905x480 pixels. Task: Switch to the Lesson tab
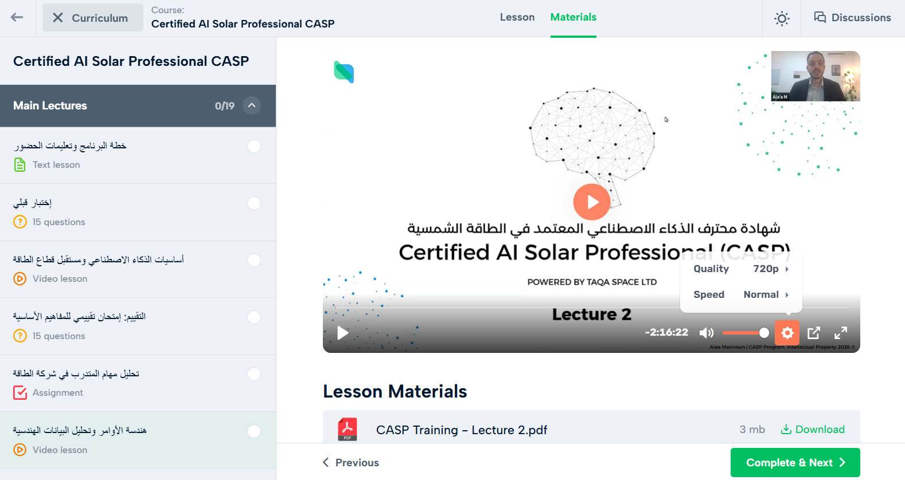517,17
